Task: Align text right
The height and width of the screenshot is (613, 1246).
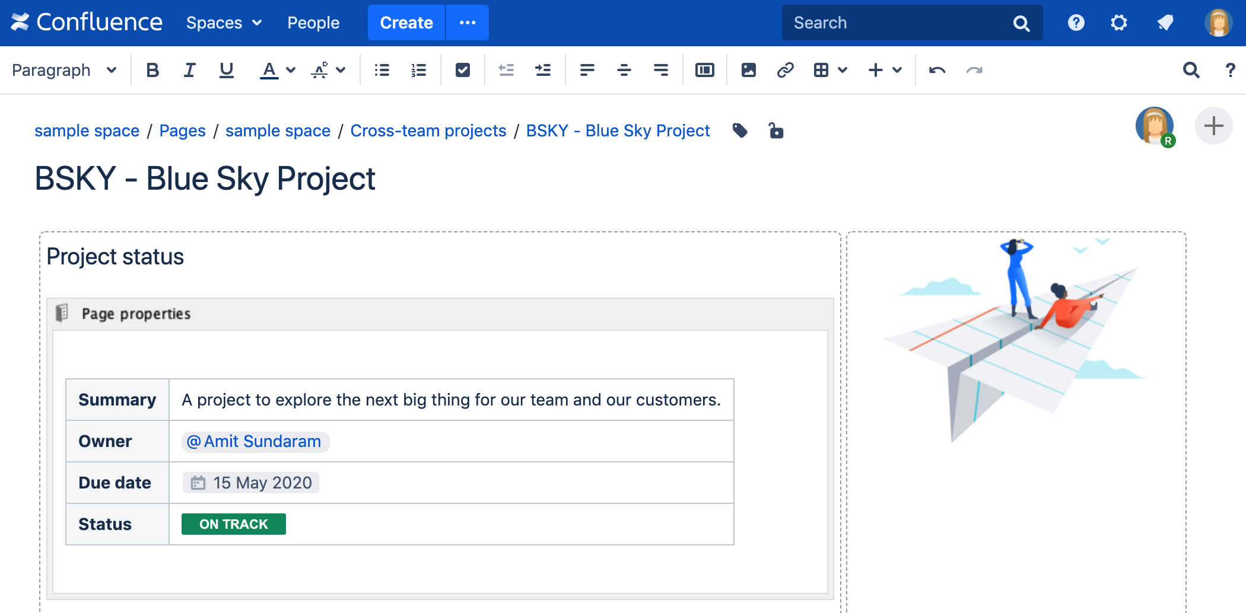Action: pyautogui.click(x=661, y=70)
